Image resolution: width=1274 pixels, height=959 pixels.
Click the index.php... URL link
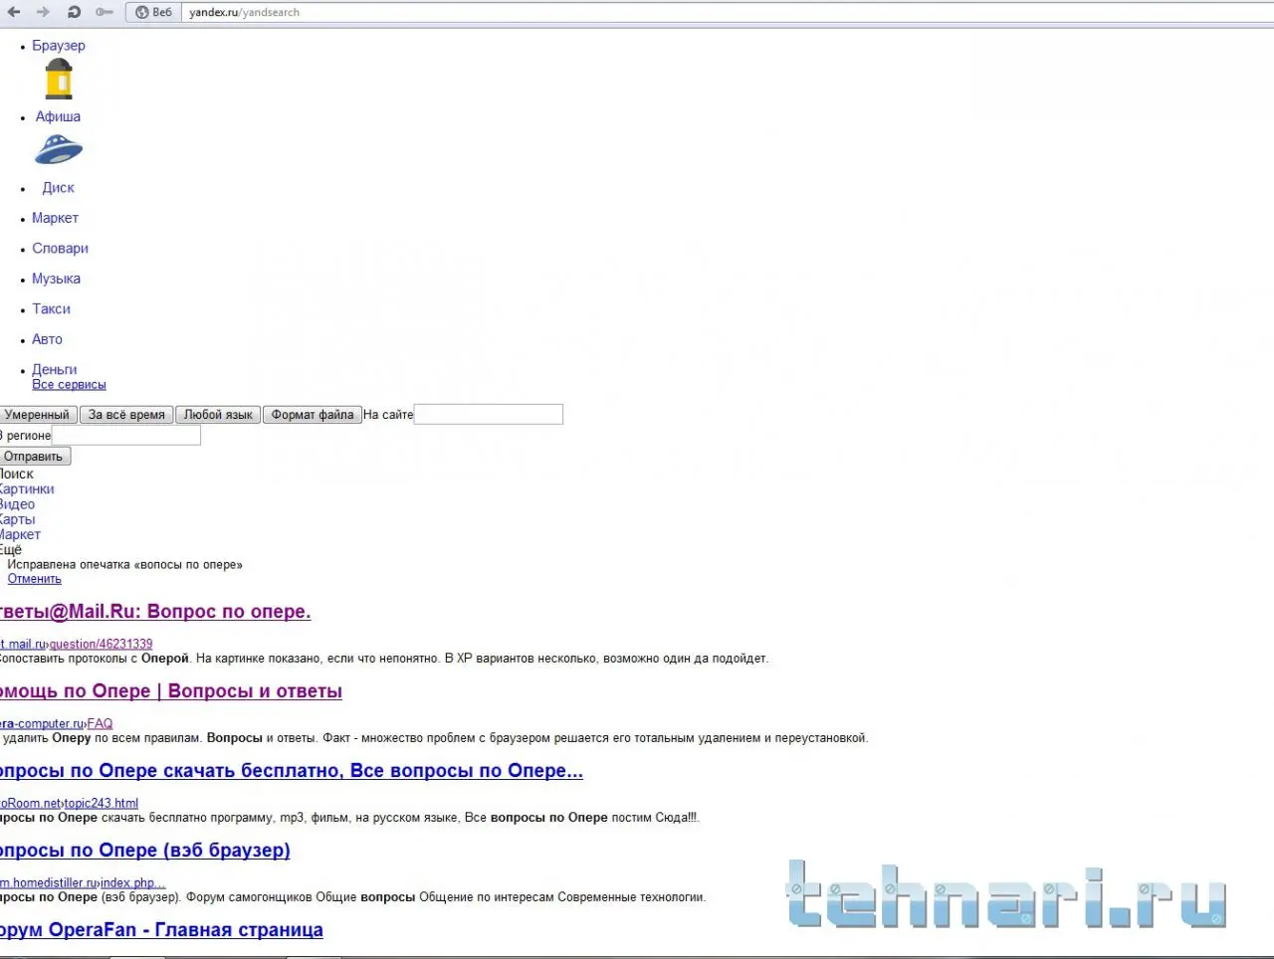(x=133, y=882)
